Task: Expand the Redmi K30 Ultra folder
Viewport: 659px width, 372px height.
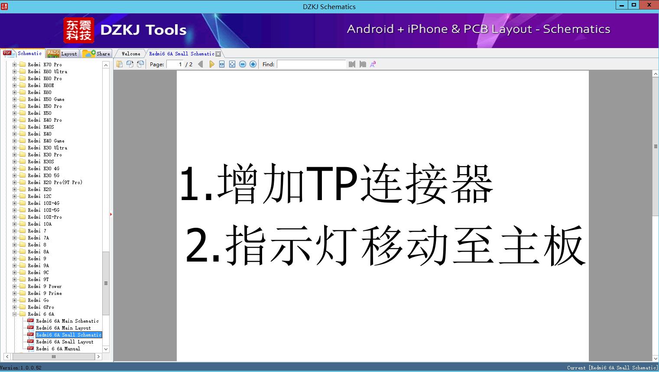Action: [x=14, y=148]
